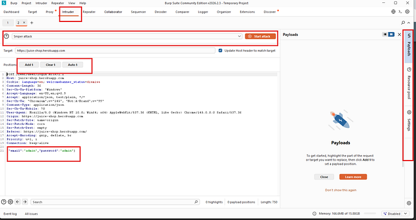Switch to the Dashboard tab
Viewport: 416px width, 220px height.
11,12
